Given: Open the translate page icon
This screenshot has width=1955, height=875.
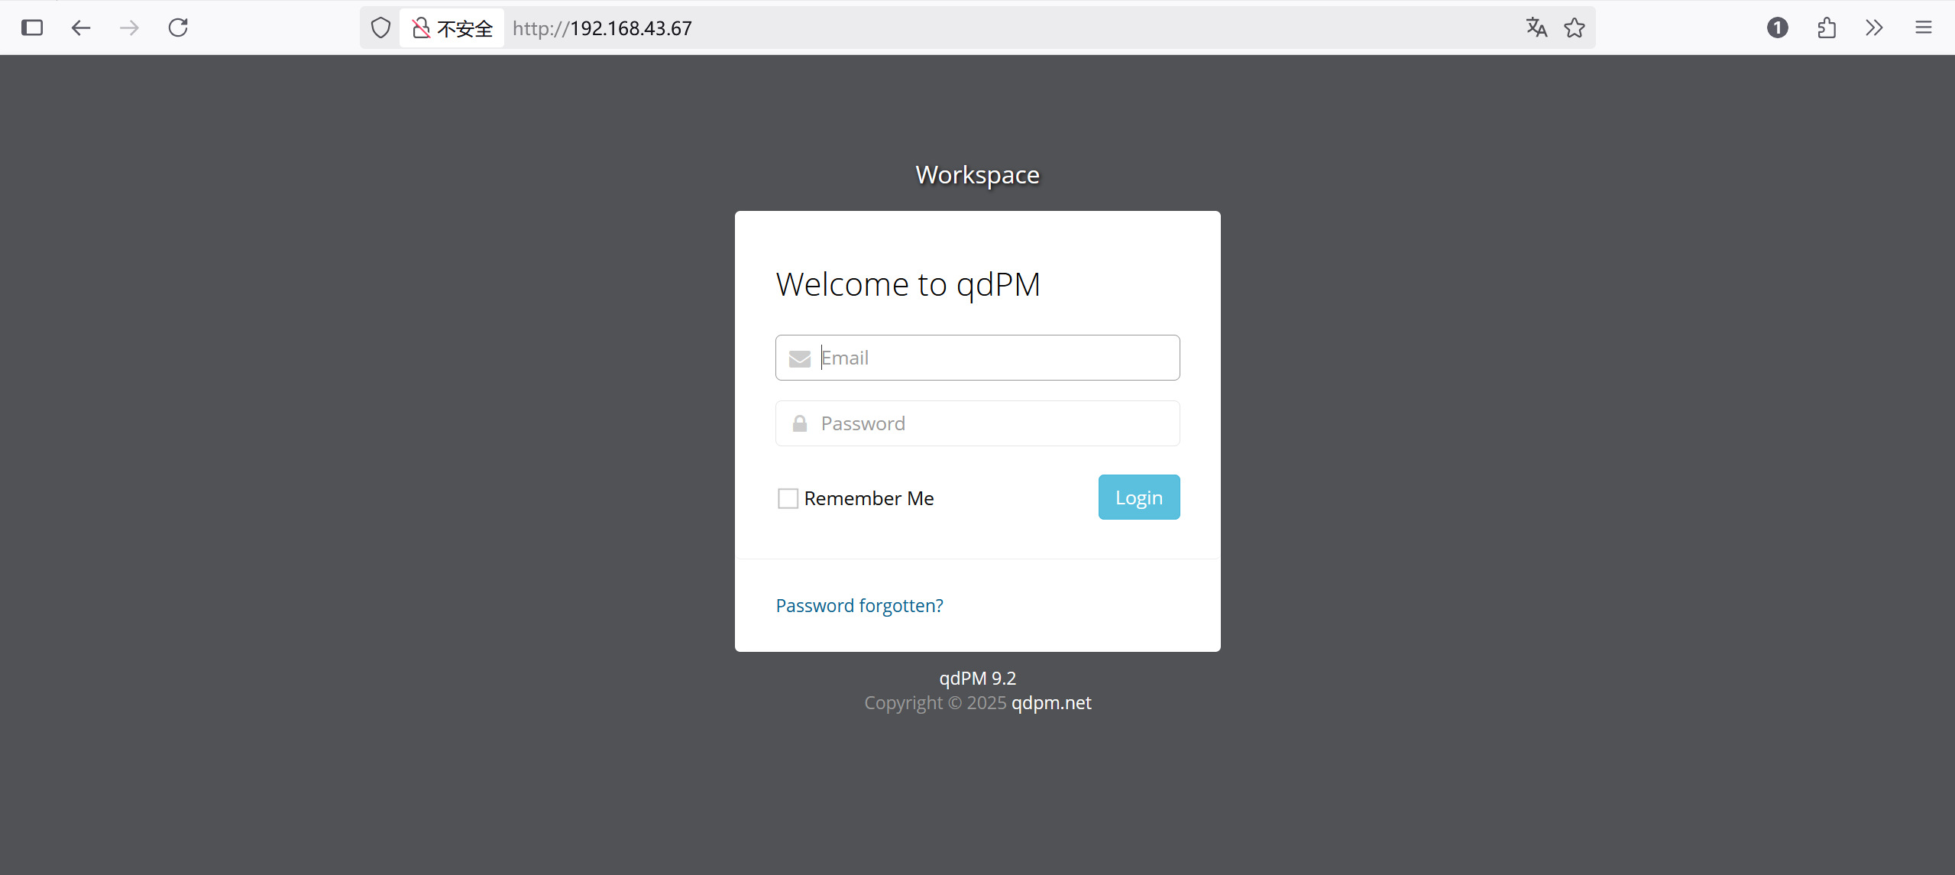Looking at the screenshot, I should (x=1536, y=28).
